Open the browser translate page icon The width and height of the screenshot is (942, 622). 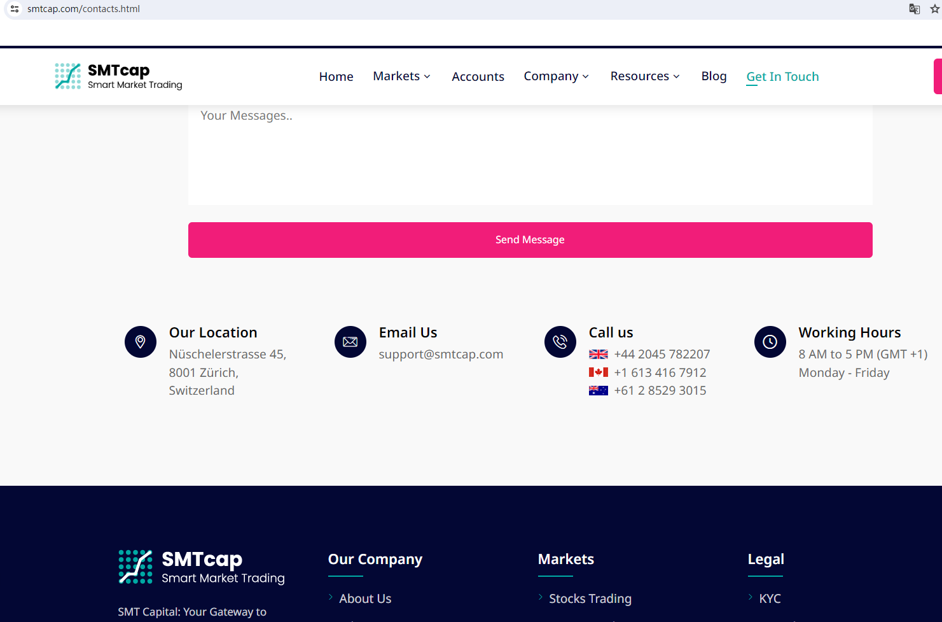tap(915, 9)
